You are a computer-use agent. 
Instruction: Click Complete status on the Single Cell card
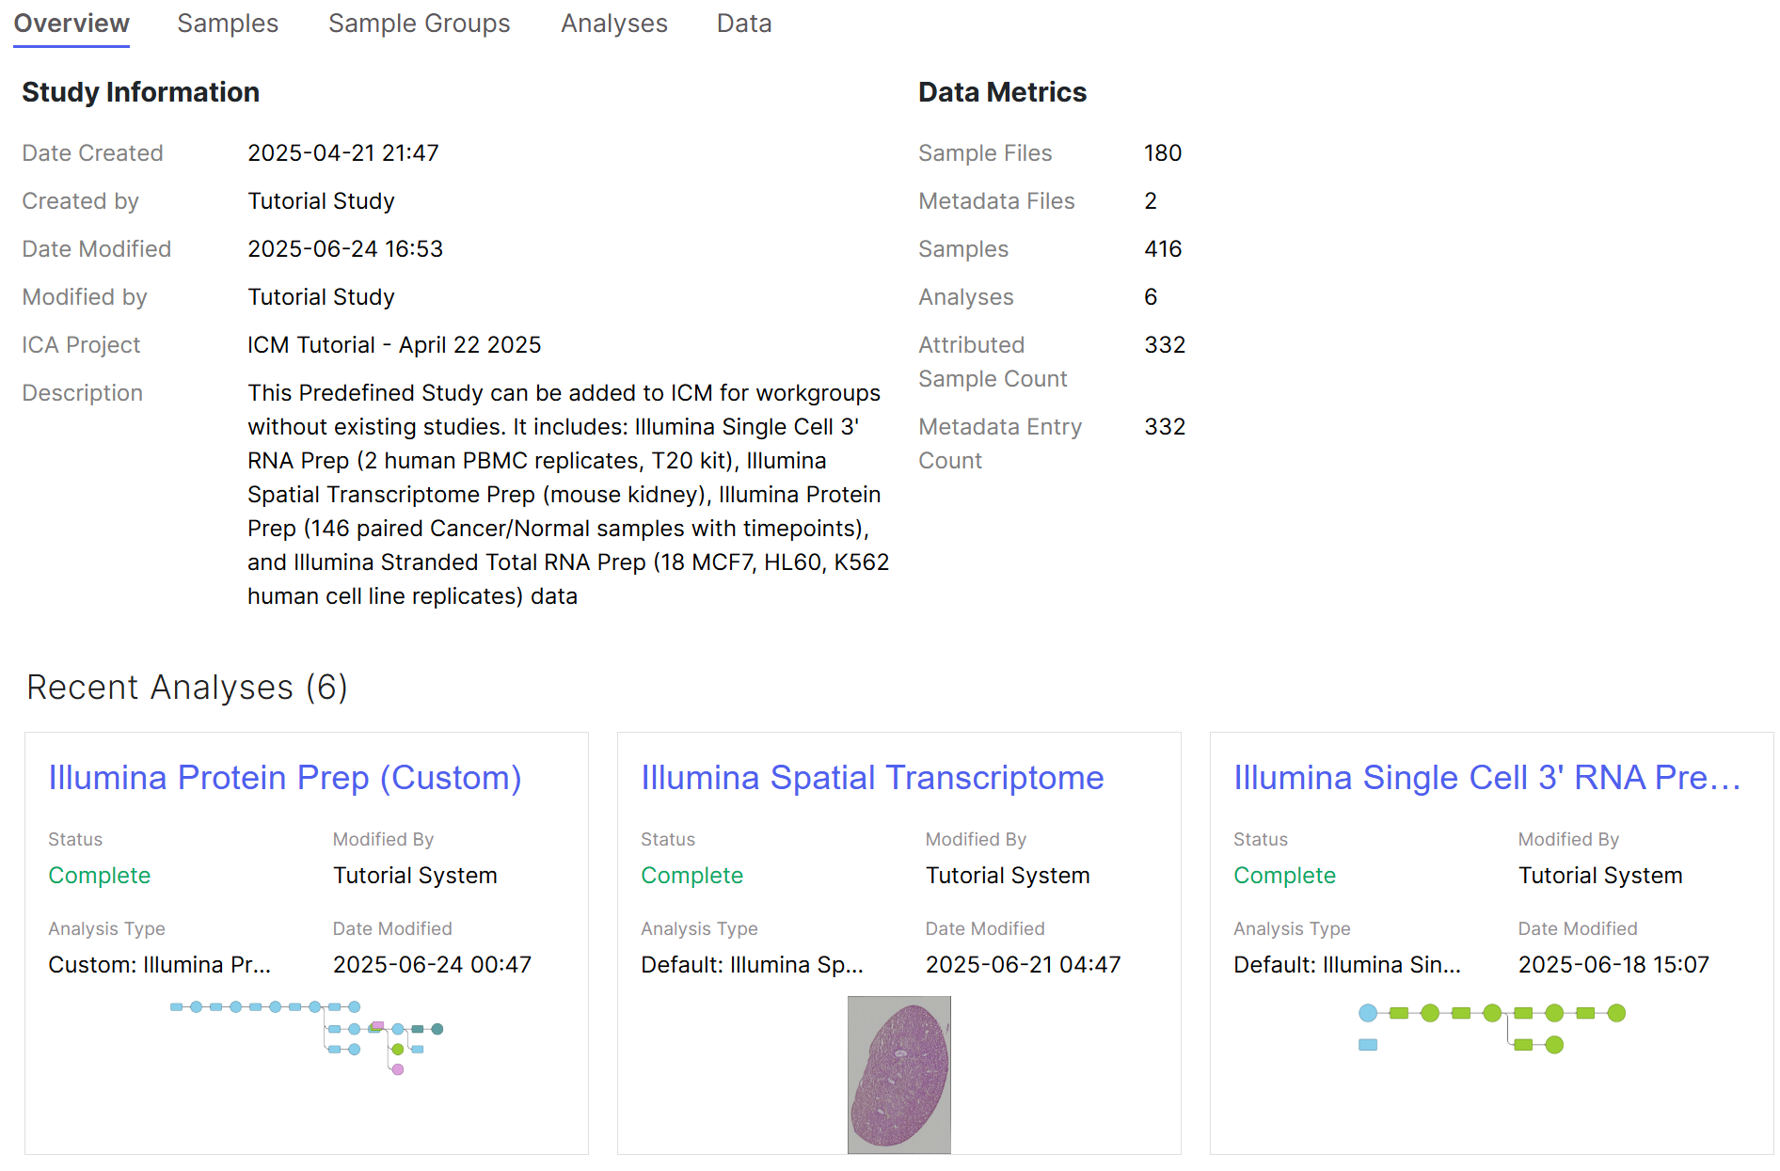point(1284,876)
